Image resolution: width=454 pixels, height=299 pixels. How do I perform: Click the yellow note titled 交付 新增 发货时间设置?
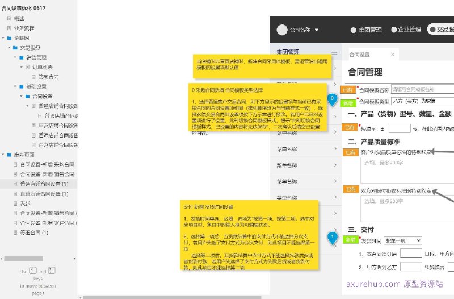coord(249,235)
